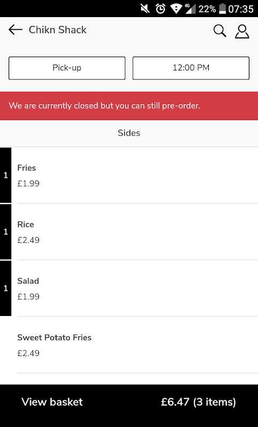258x427 pixels.
Task: Tap the 4G signal strength icon
Action: pyautogui.click(x=191, y=9)
